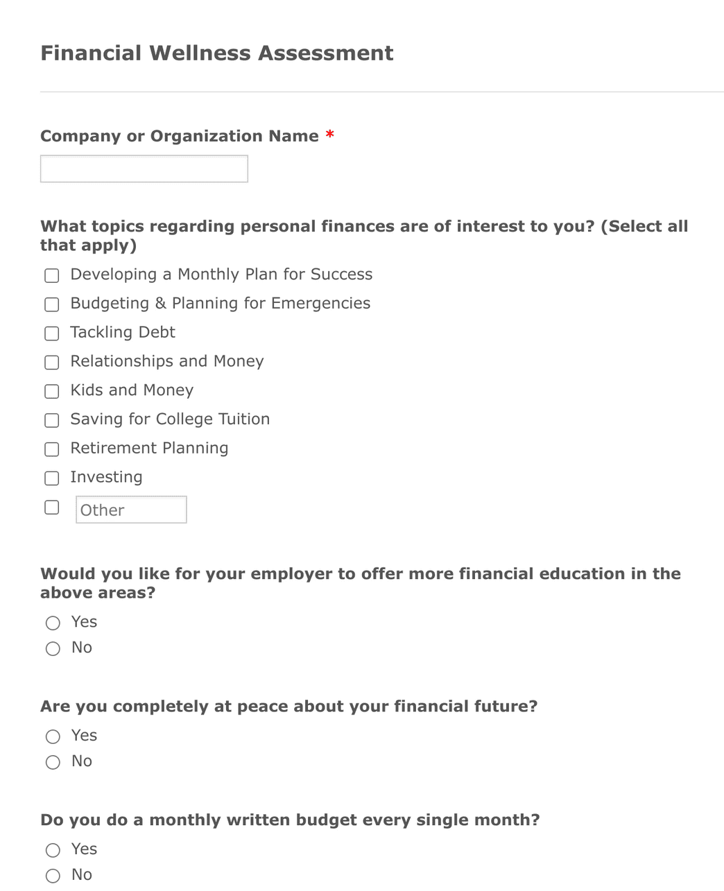Choose Yes for monthly written budget question
This screenshot has width=724, height=891.
(53, 850)
